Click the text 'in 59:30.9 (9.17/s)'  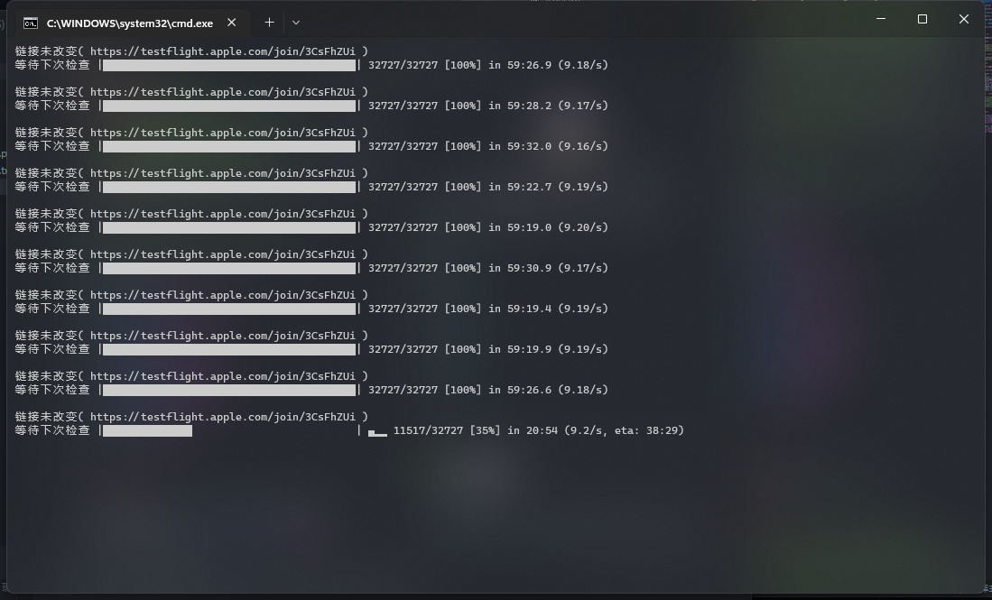[x=548, y=268]
